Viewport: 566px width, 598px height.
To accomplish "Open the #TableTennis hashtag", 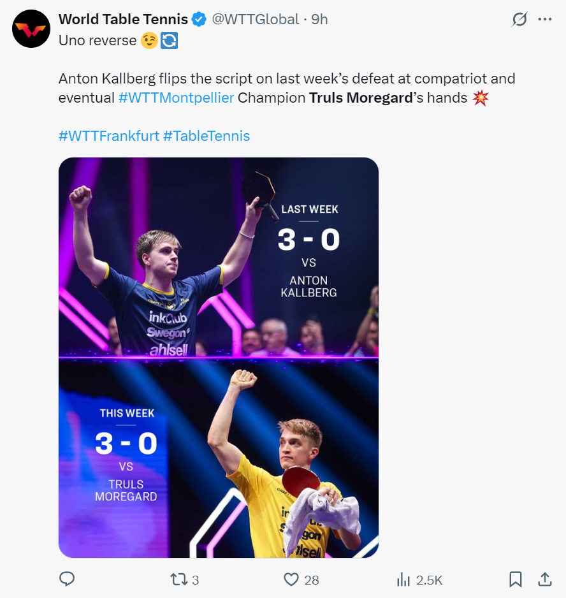I will [x=207, y=136].
